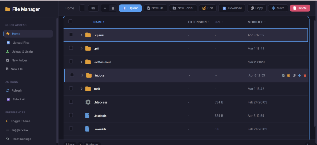Click the trash icon in htdocs row
The height and width of the screenshot is (145, 317).
pos(305,75)
